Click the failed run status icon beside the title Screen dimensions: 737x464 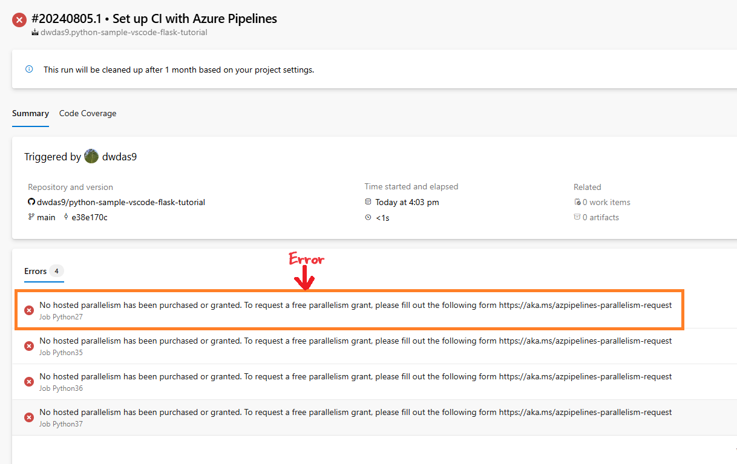(19, 20)
